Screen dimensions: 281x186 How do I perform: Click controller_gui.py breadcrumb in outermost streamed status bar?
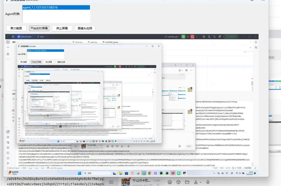(55, 168)
